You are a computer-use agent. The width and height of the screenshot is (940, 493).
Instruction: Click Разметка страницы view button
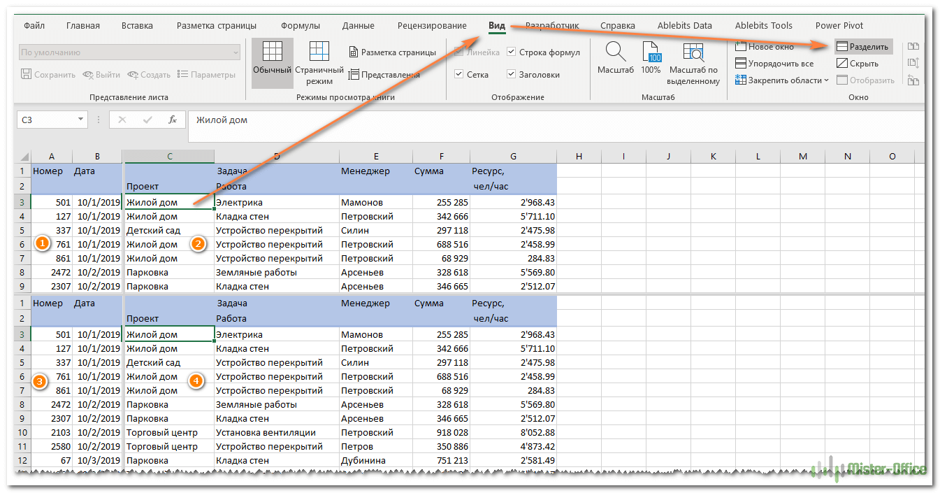[x=392, y=52]
